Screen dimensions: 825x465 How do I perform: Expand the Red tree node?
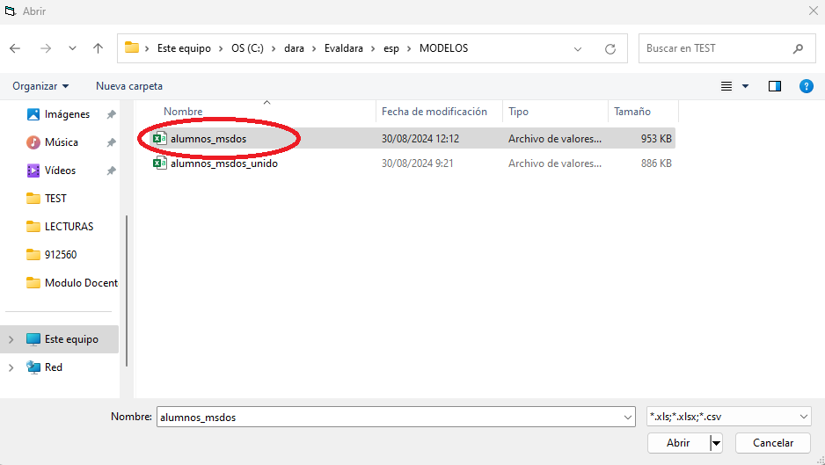click(11, 367)
